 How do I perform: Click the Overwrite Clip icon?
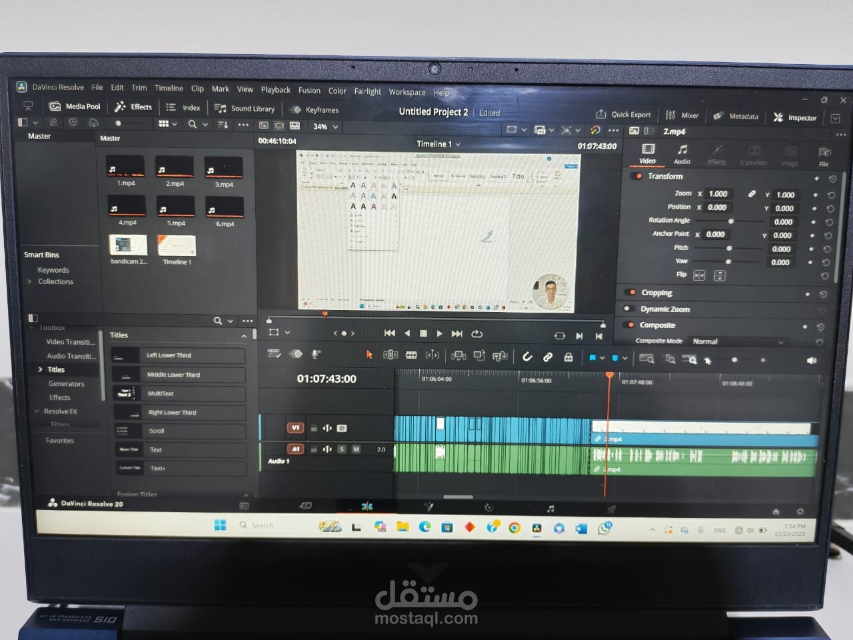[478, 356]
